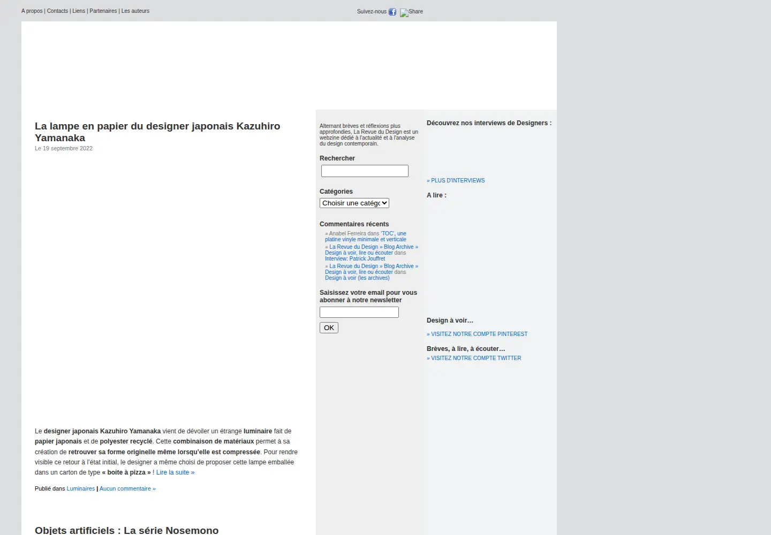Viewport: 771px width, 535px height.
Task: Click the Share icon in the header
Action: coord(411,12)
